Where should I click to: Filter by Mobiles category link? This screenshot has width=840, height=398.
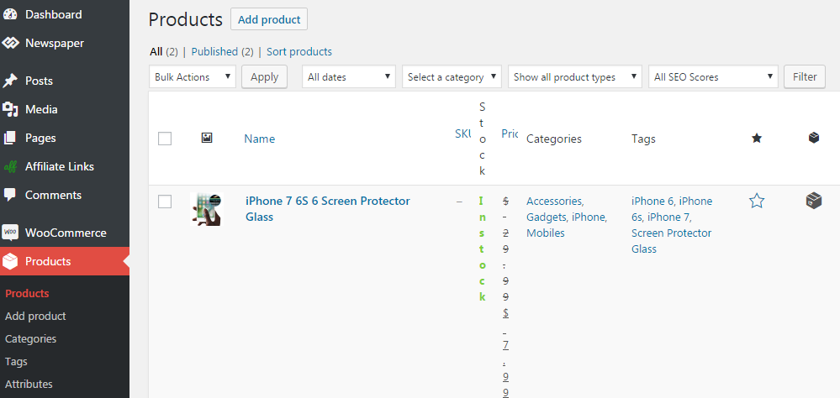click(x=546, y=233)
